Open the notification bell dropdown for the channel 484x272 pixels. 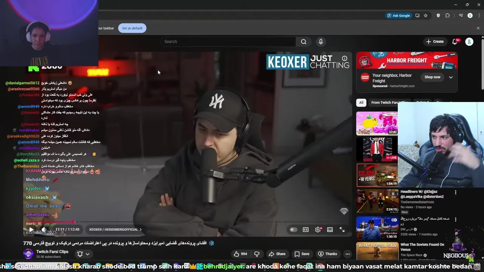coord(83,254)
